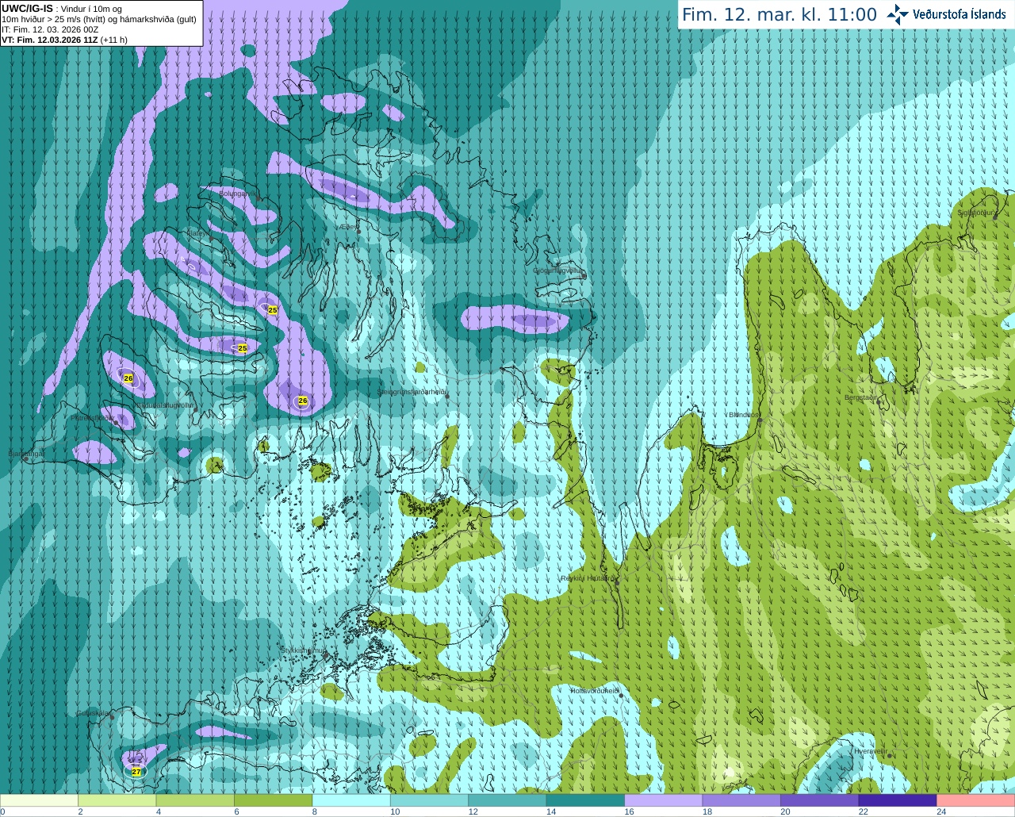This screenshot has height=817, width=1015.
Task: Select the 22–24 m/s dark indigo swatch
Action: [x=898, y=800]
